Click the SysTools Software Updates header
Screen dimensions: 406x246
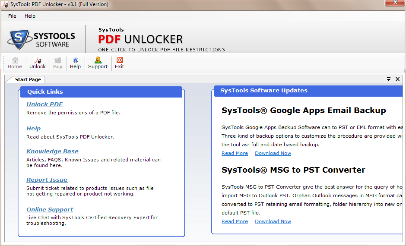point(264,91)
